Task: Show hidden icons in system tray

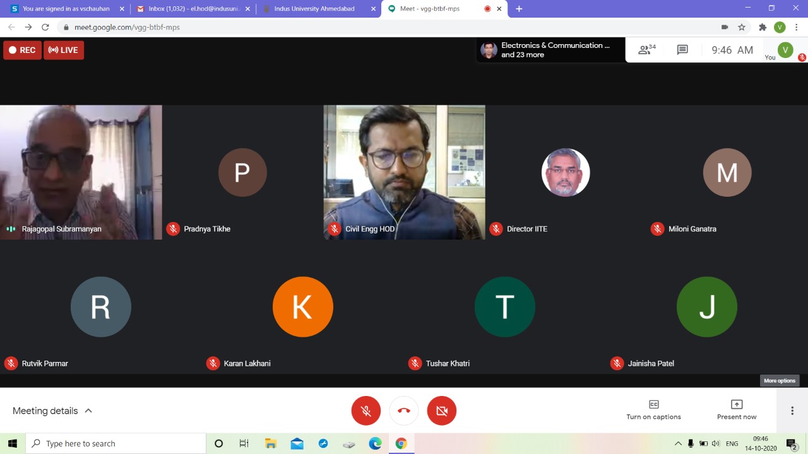Action: click(x=678, y=443)
